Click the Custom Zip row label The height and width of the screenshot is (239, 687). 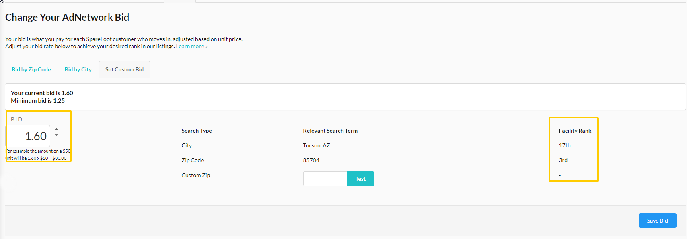click(x=196, y=175)
